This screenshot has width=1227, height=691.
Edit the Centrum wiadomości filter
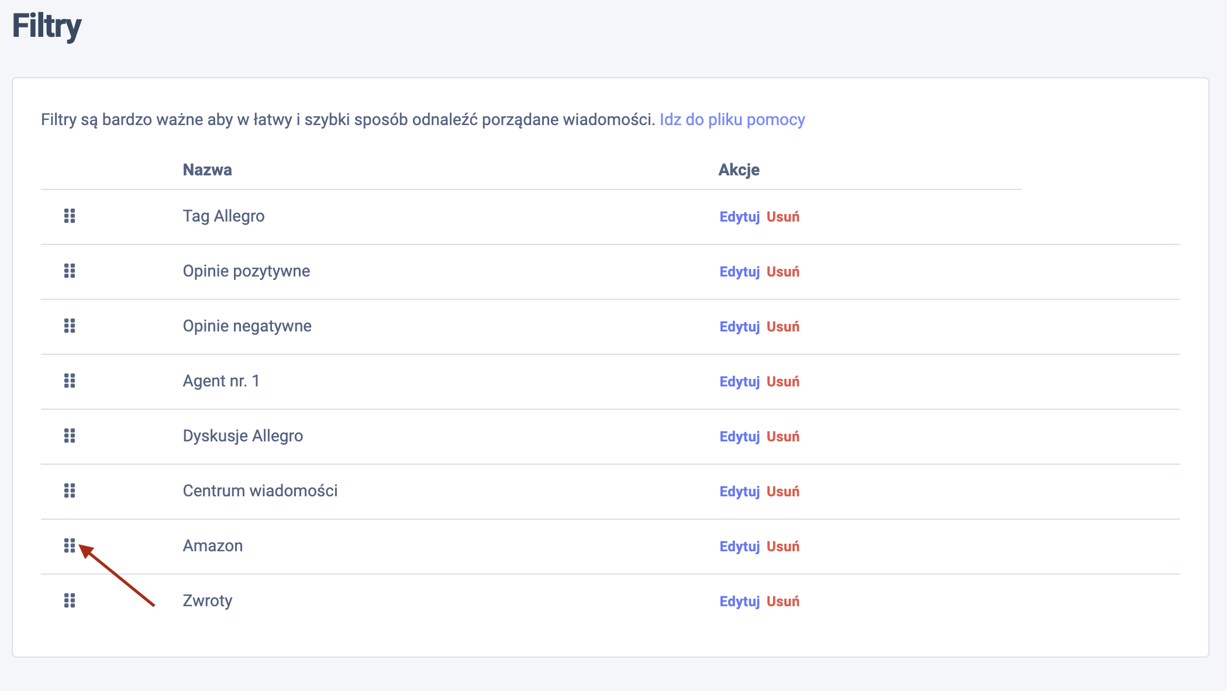click(x=739, y=492)
